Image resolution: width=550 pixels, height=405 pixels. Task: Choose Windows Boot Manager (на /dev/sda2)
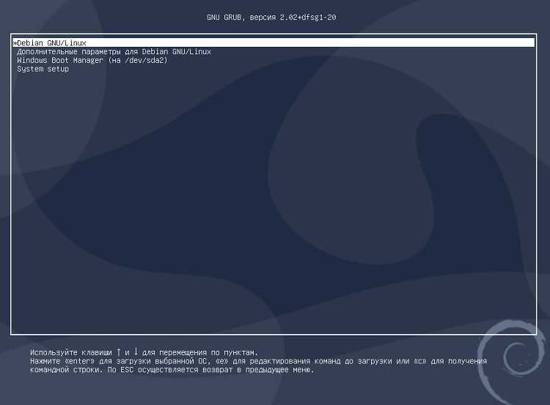click(92, 60)
